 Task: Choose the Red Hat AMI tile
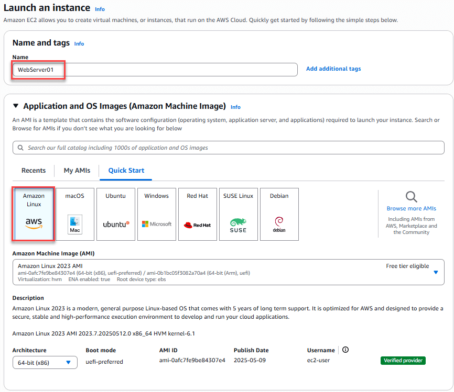tap(197, 214)
